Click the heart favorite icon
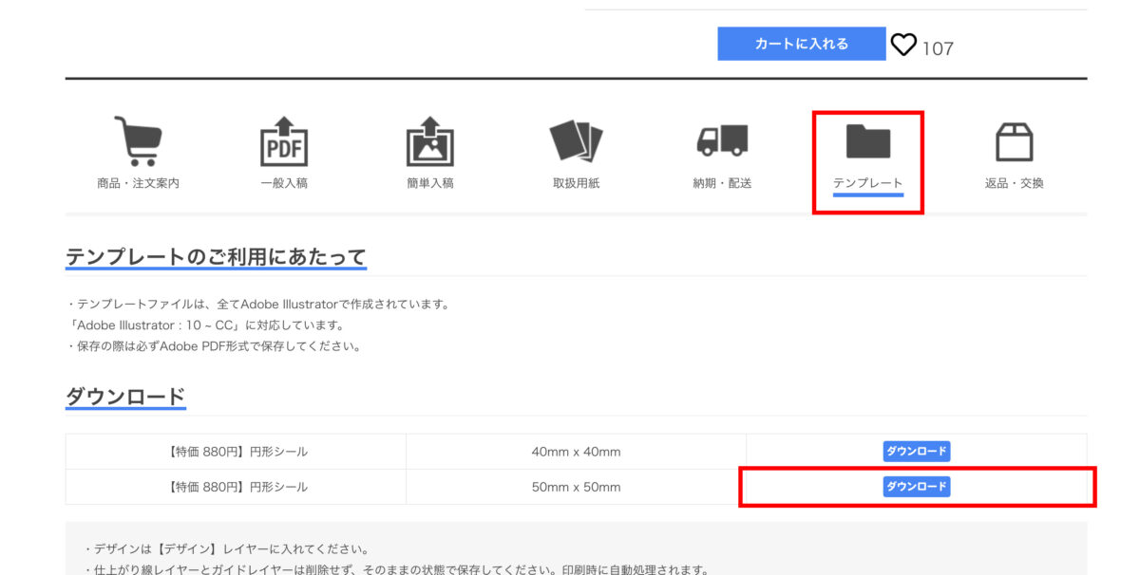 click(903, 45)
